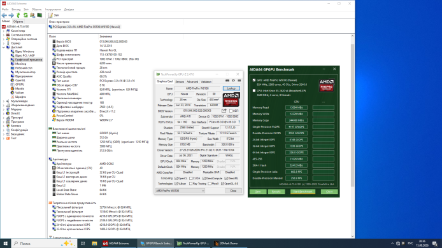The height and width of the screenshot is (248, 442).
Task: Select the GPGPU tree entry
Action: [x=20, y=85]
